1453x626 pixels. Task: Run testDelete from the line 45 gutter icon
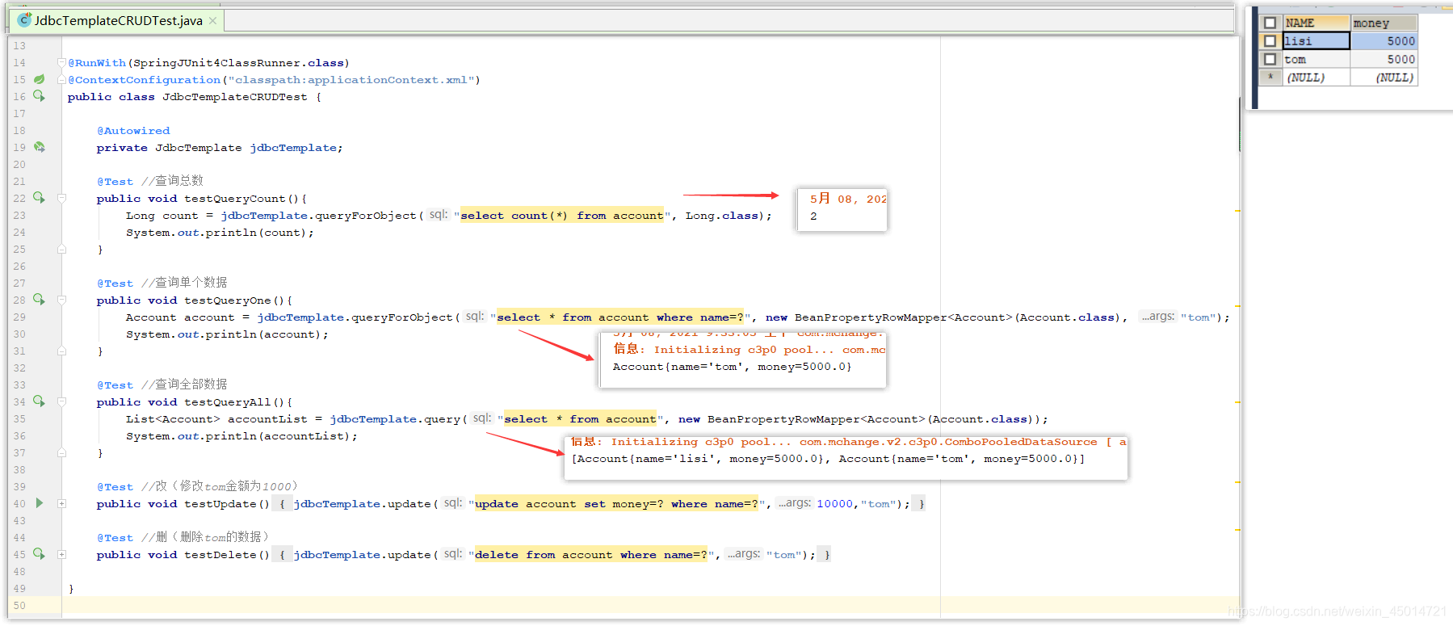click(39, 554)
